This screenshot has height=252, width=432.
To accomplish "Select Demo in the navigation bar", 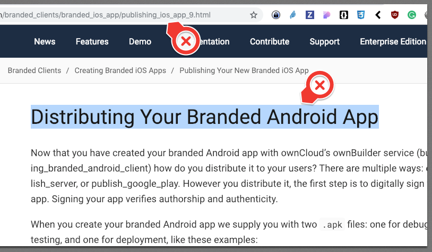I will coord(140,41).
